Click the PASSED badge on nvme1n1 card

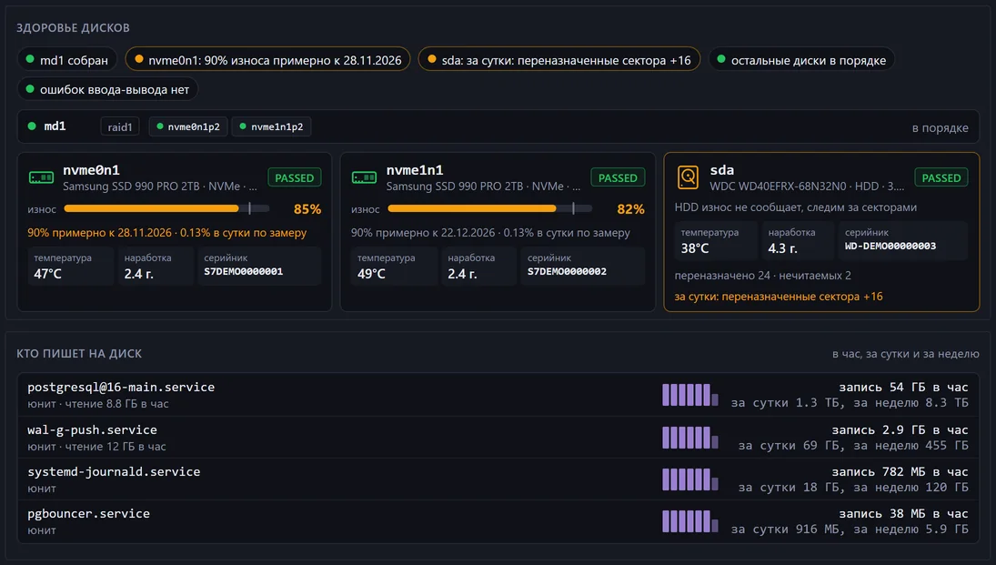[x=618, y=177]
